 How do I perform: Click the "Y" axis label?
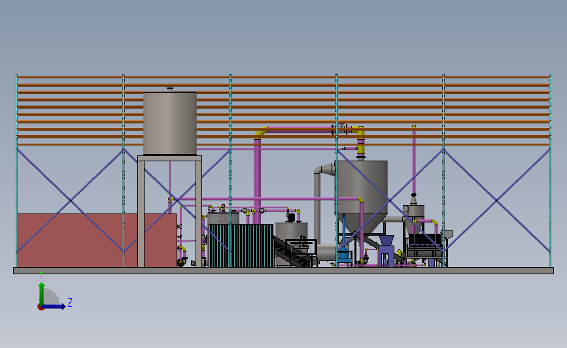point(41,275)
